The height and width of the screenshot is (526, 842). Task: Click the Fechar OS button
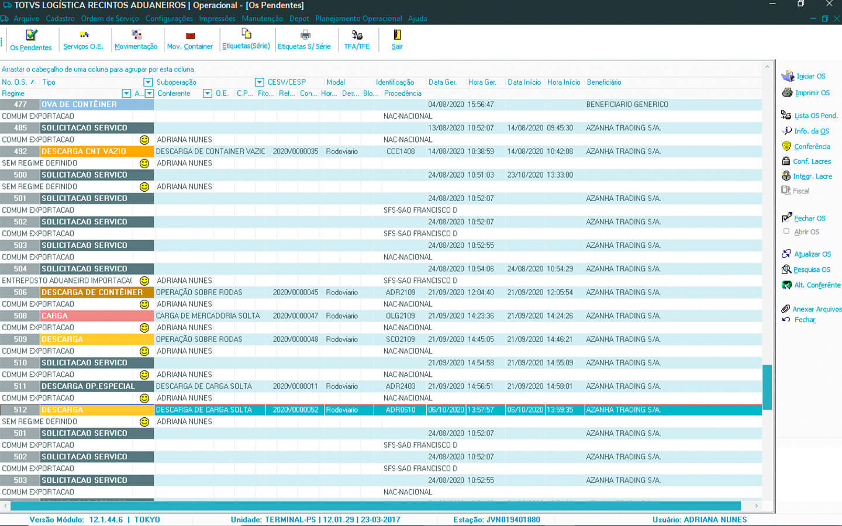tap(809, 219)
